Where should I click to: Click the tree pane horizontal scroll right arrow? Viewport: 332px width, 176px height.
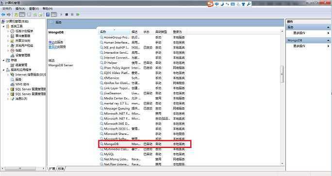(x=43, y=169)
